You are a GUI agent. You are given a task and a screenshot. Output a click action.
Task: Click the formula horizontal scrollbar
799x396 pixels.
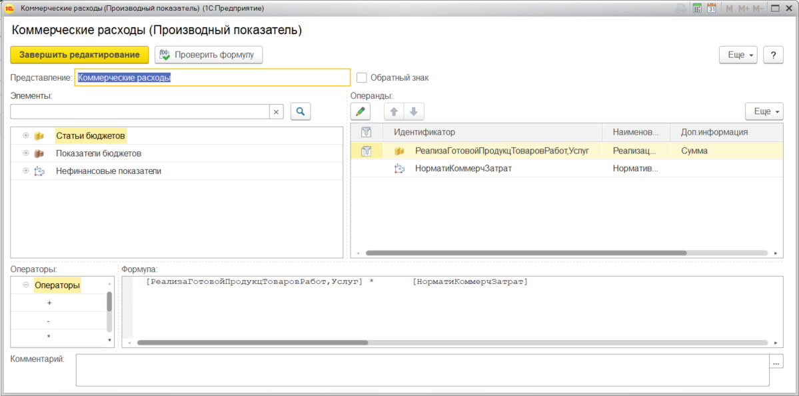click(x=454, y=343)
